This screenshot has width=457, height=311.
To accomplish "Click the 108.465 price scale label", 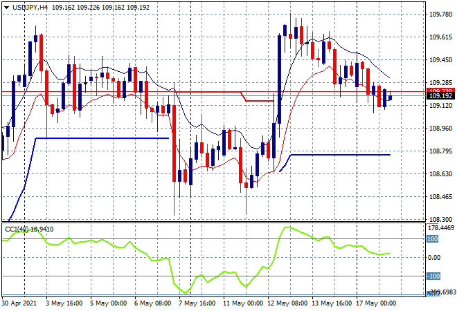I will pos(440,197).
